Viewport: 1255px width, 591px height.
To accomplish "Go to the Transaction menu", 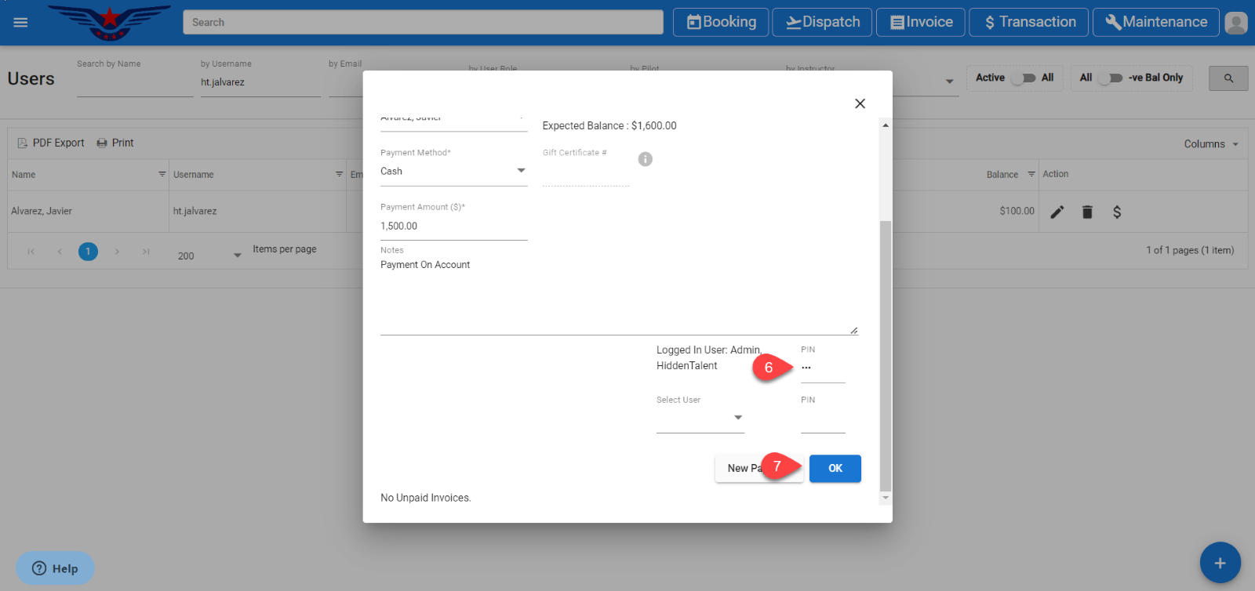I will click(x=1028, y=22).
